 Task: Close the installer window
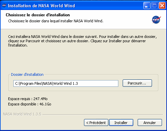(162, 5)
